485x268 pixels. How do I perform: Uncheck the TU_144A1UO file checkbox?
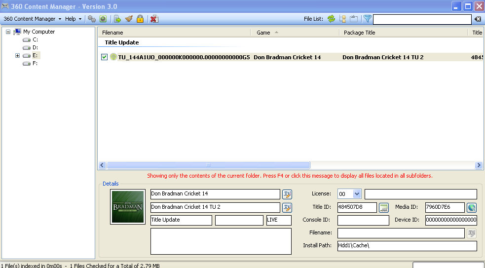pos(104,57)
